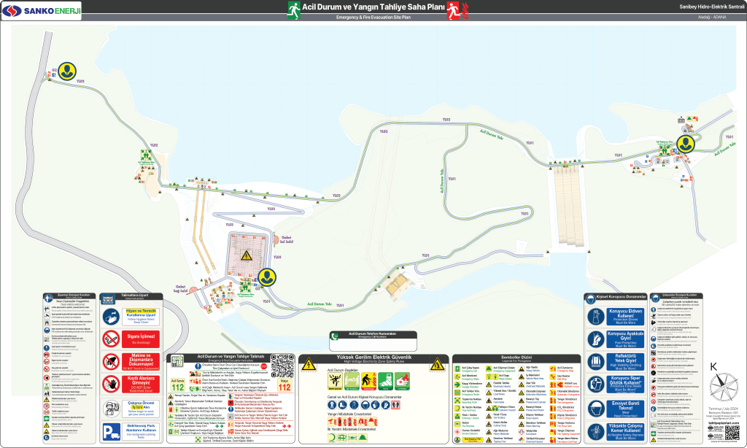Click the blue parking truck icon
The width and height of the screenshot is (747, 448).
111,430
